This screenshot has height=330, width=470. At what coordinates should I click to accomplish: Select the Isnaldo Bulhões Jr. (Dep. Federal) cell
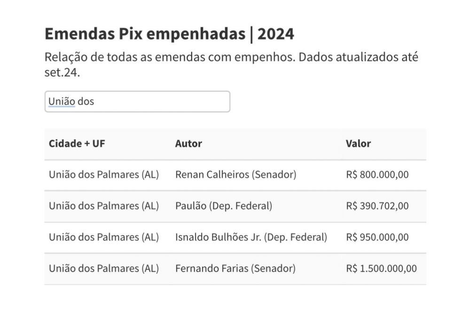pyautogui.click(x=251, y=237)
